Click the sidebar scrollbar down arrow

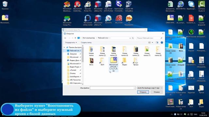[x=83, y=84]
